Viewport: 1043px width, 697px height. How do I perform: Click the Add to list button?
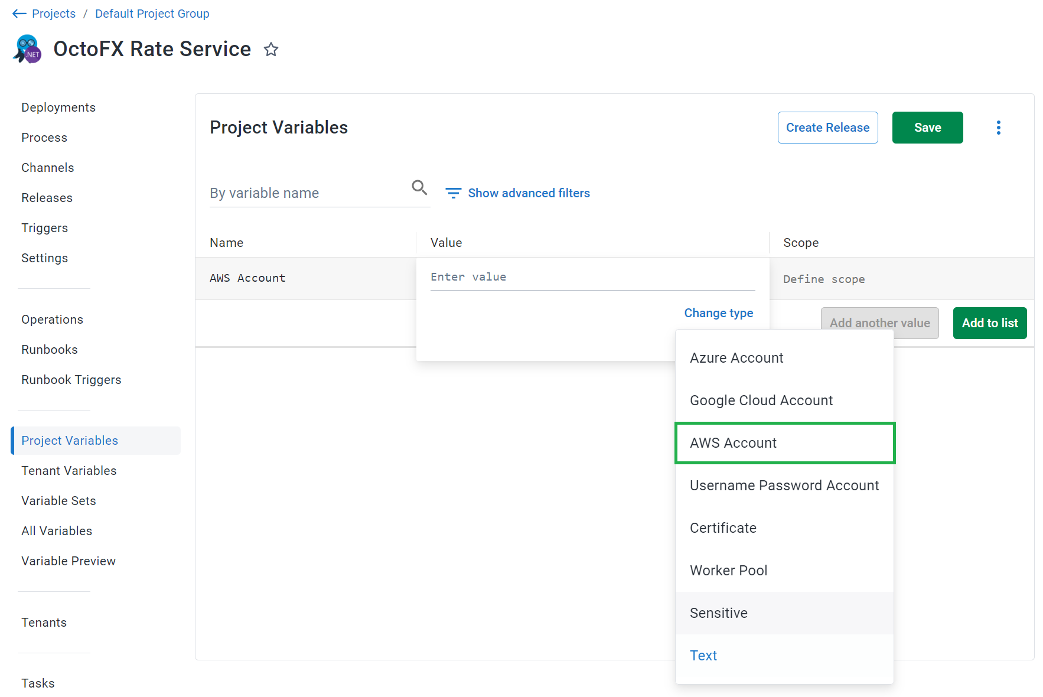[x=989, y=323]
